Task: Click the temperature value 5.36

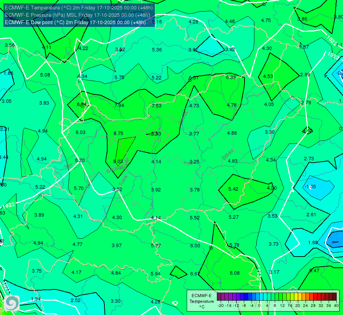Action: coord(157,50)
